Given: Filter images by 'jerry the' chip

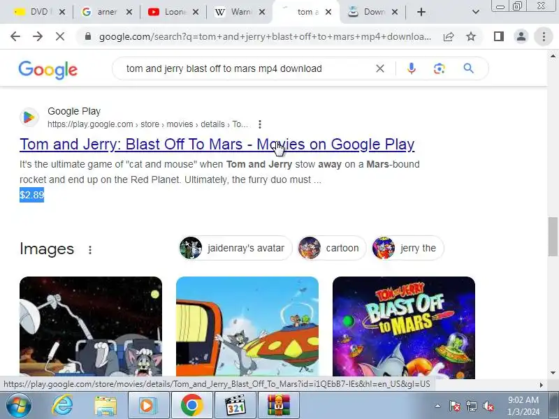Looking at the screenshot, I should (x=408, y=248).
